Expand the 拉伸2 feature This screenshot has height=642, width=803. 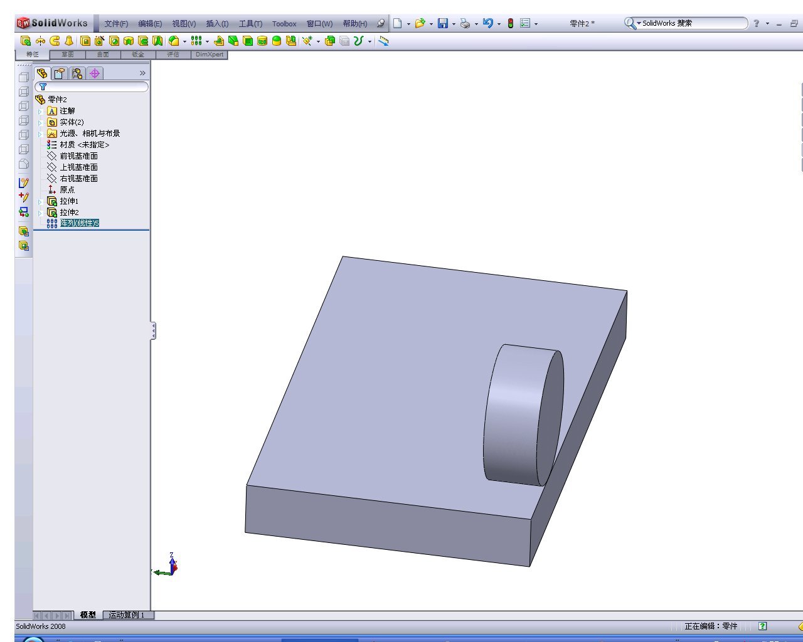click(x=40, y=213)
